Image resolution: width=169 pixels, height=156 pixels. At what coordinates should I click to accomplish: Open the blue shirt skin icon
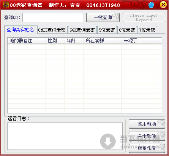pyautogui.click(x=151, y=5)
